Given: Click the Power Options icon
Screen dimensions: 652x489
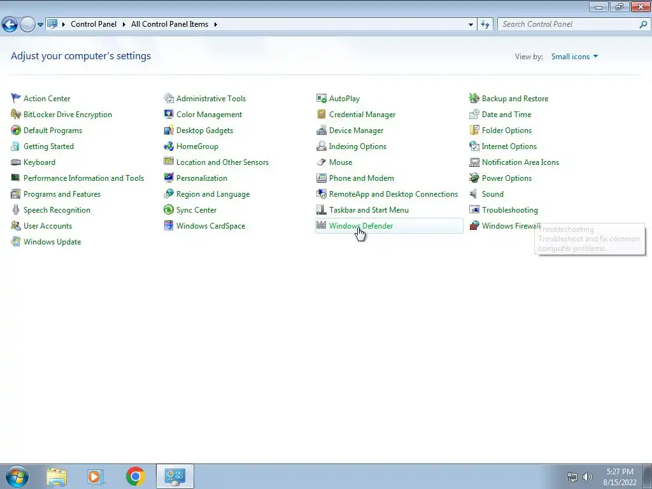Looking at the screenshot, I should [x=474, y=178].
